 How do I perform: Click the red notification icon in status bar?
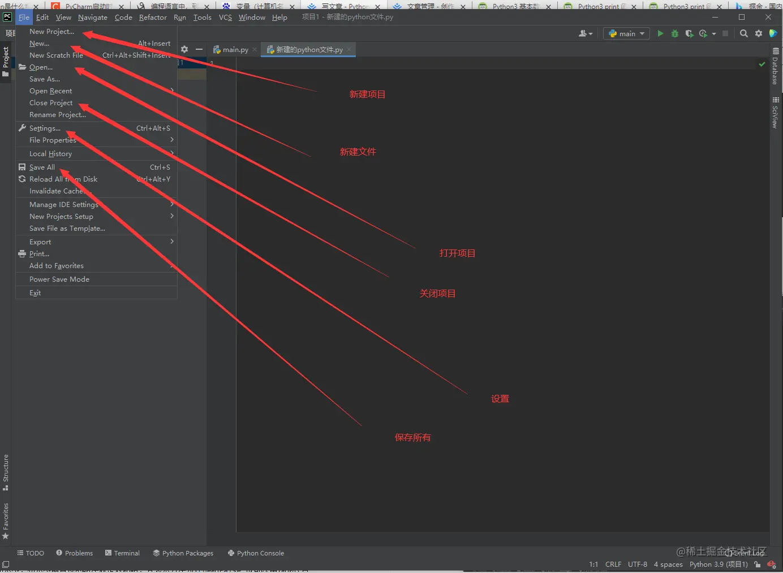click(772, 564)
